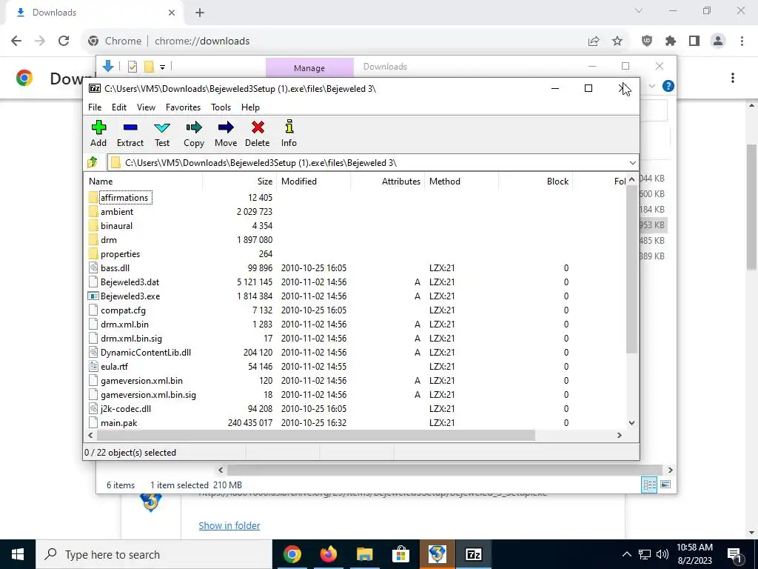Click the Bejeweled 3 taskbar icon
The width and height of the screenshot is (758, 569).
coord(437,554)
